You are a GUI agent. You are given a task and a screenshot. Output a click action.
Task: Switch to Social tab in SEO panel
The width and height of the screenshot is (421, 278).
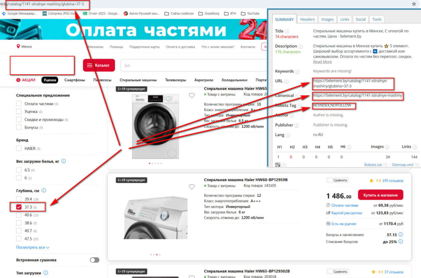point(360,19)
